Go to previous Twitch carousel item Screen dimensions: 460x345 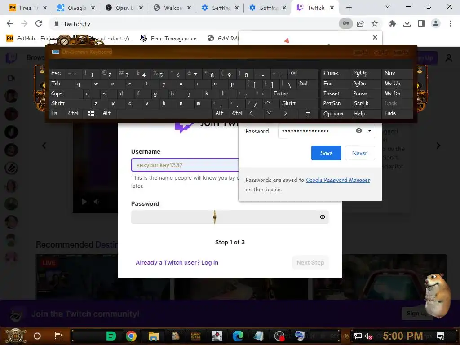[44, 146]
